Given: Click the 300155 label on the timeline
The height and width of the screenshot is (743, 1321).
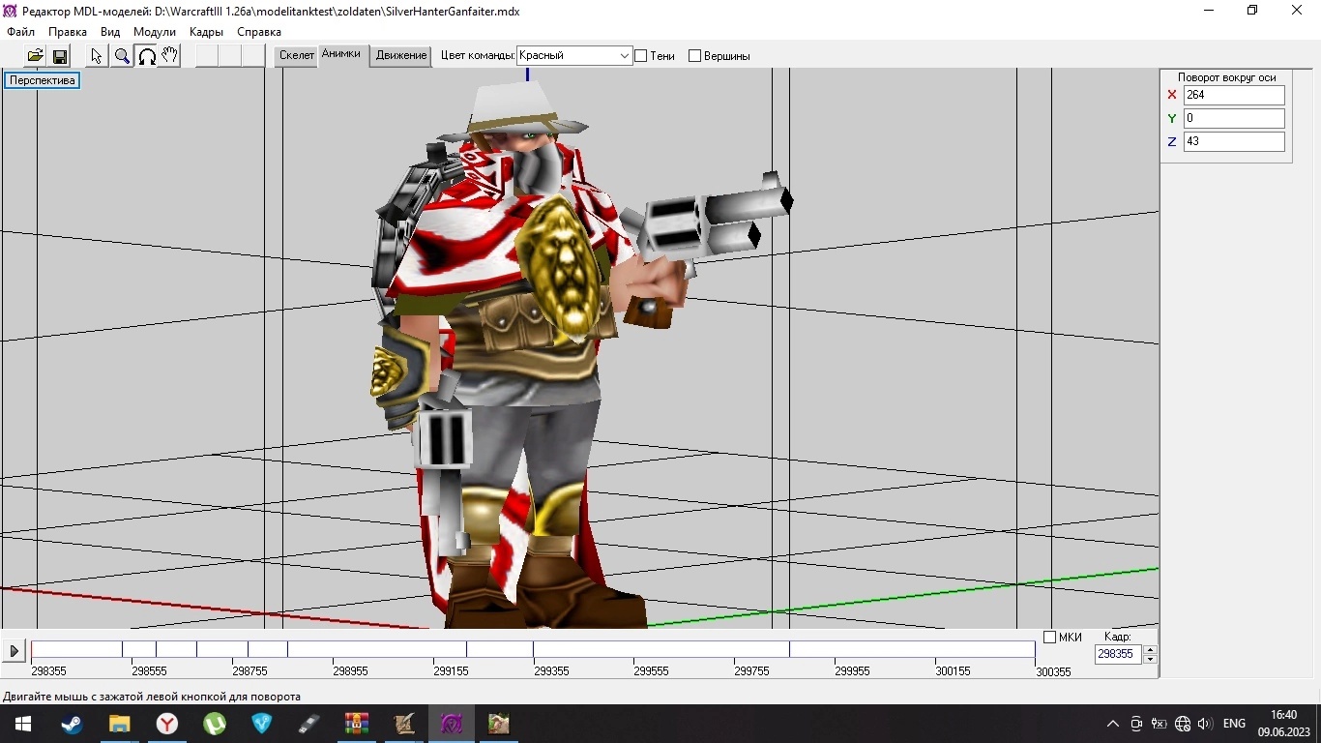Looking at the screenshot, I should coord(953,671).
